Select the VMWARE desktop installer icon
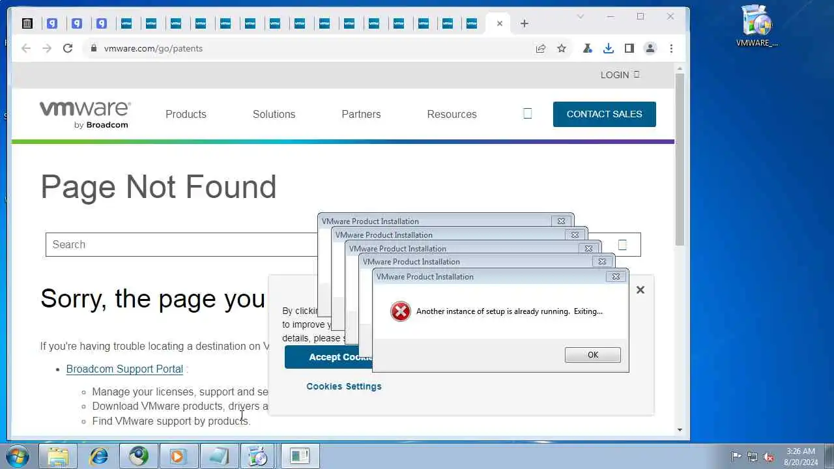 click(757, 26)
